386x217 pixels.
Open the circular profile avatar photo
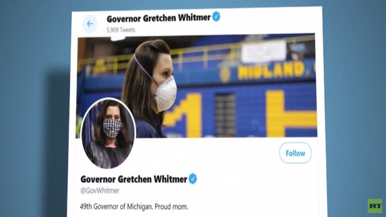(108, 133)
